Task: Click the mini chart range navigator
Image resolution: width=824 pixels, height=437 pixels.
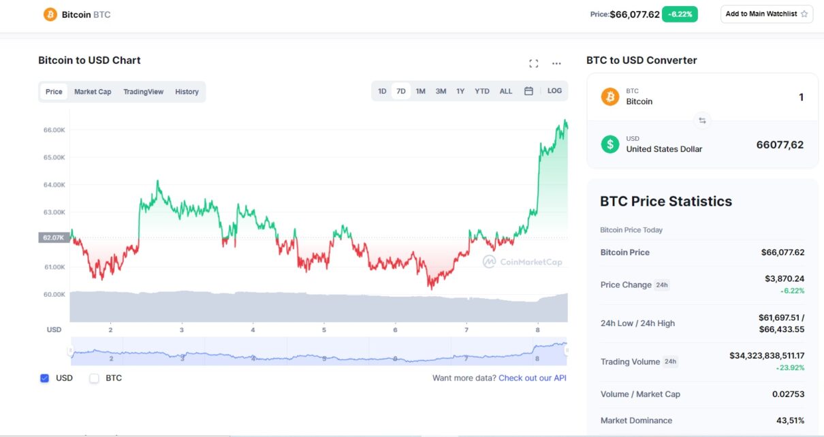Action: [x=319, y=351]
